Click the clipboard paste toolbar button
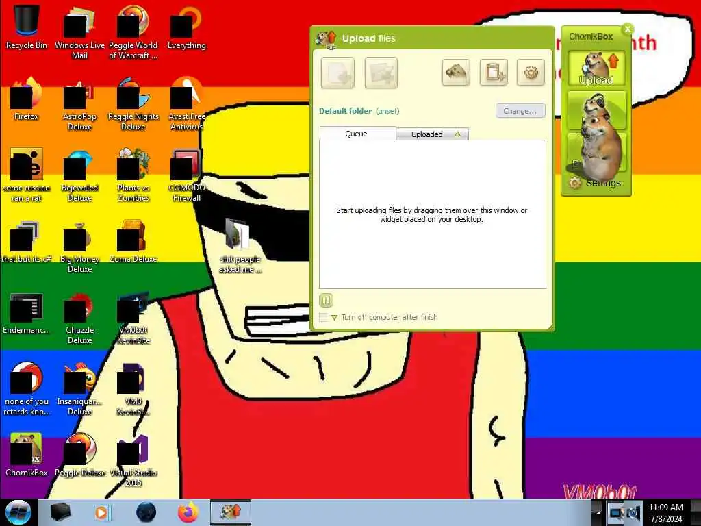The height and width of the screenshot is (526, 701). click(x=494, y=72)
